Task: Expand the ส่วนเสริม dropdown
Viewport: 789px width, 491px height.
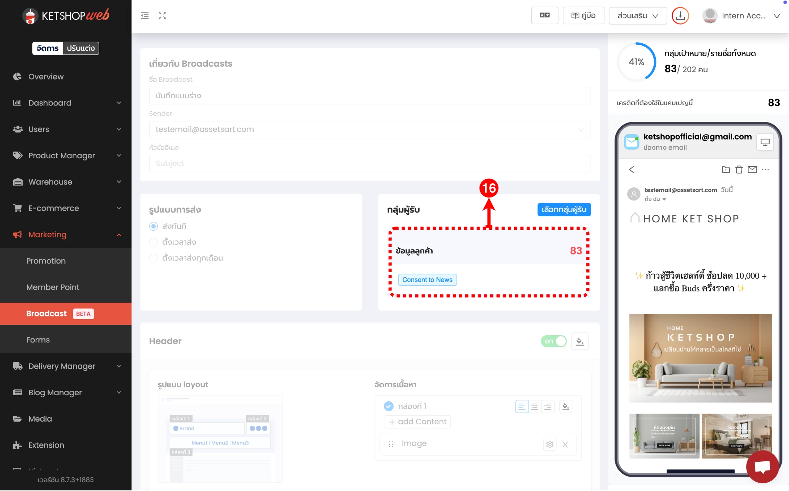Action: point(638,16)
